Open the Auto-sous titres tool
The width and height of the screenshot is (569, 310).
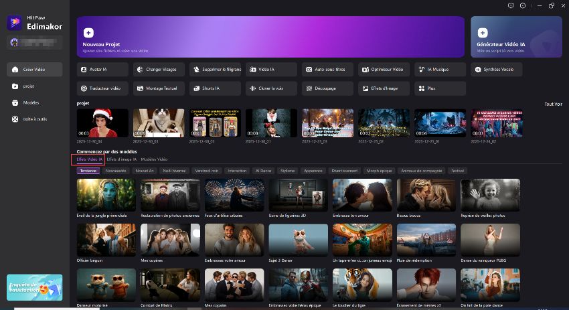(328, 70)
